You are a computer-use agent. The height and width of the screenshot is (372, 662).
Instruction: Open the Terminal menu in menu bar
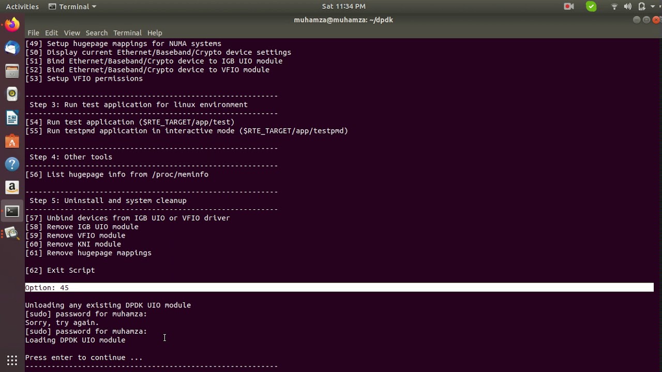tap(127, 33)
